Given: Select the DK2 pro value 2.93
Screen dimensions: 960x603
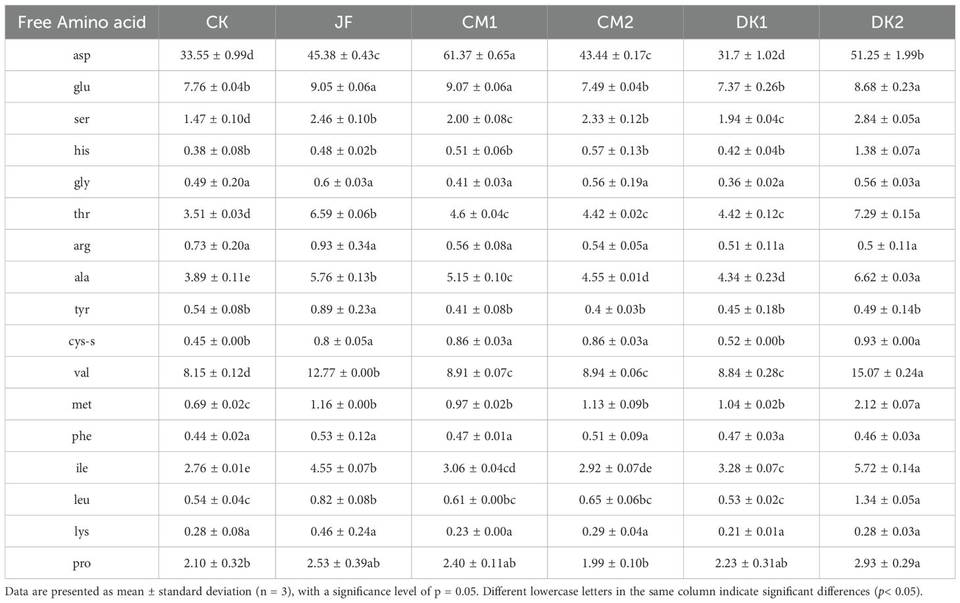Looking at the screenshot, I should (x=887, y=563).
